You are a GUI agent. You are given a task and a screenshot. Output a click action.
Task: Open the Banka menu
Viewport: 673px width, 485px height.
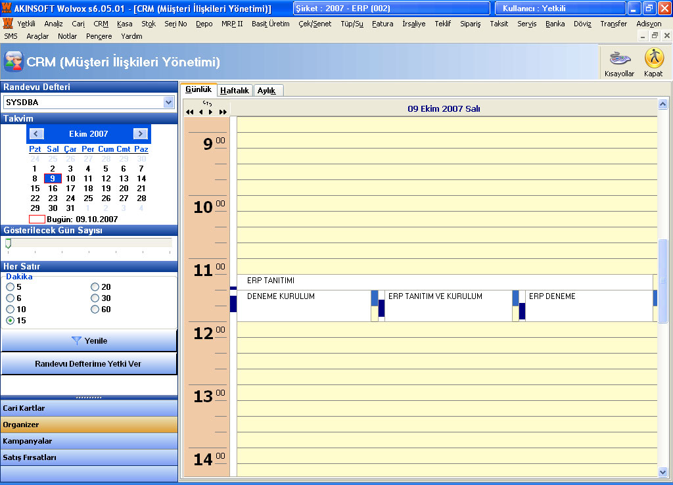pyautogui.click(x=555, y=24)
